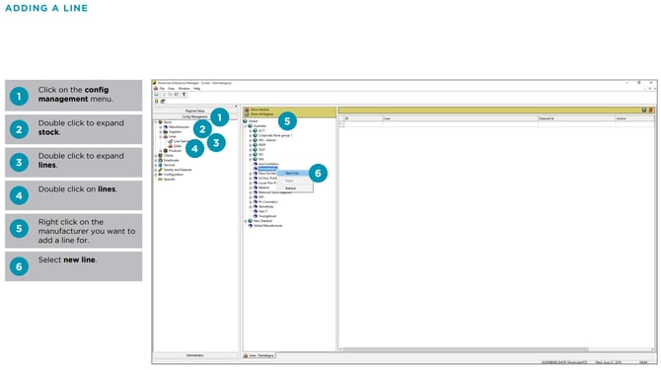Select New Line in context menu
Image resolution: width=661 pixels, height=370 pixels.
(293, 174)
